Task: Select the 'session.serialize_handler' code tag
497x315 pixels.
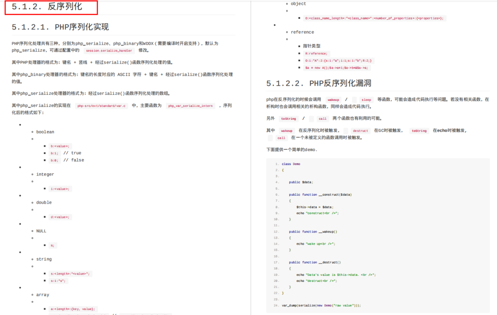Action: click(x=109, y=51)
